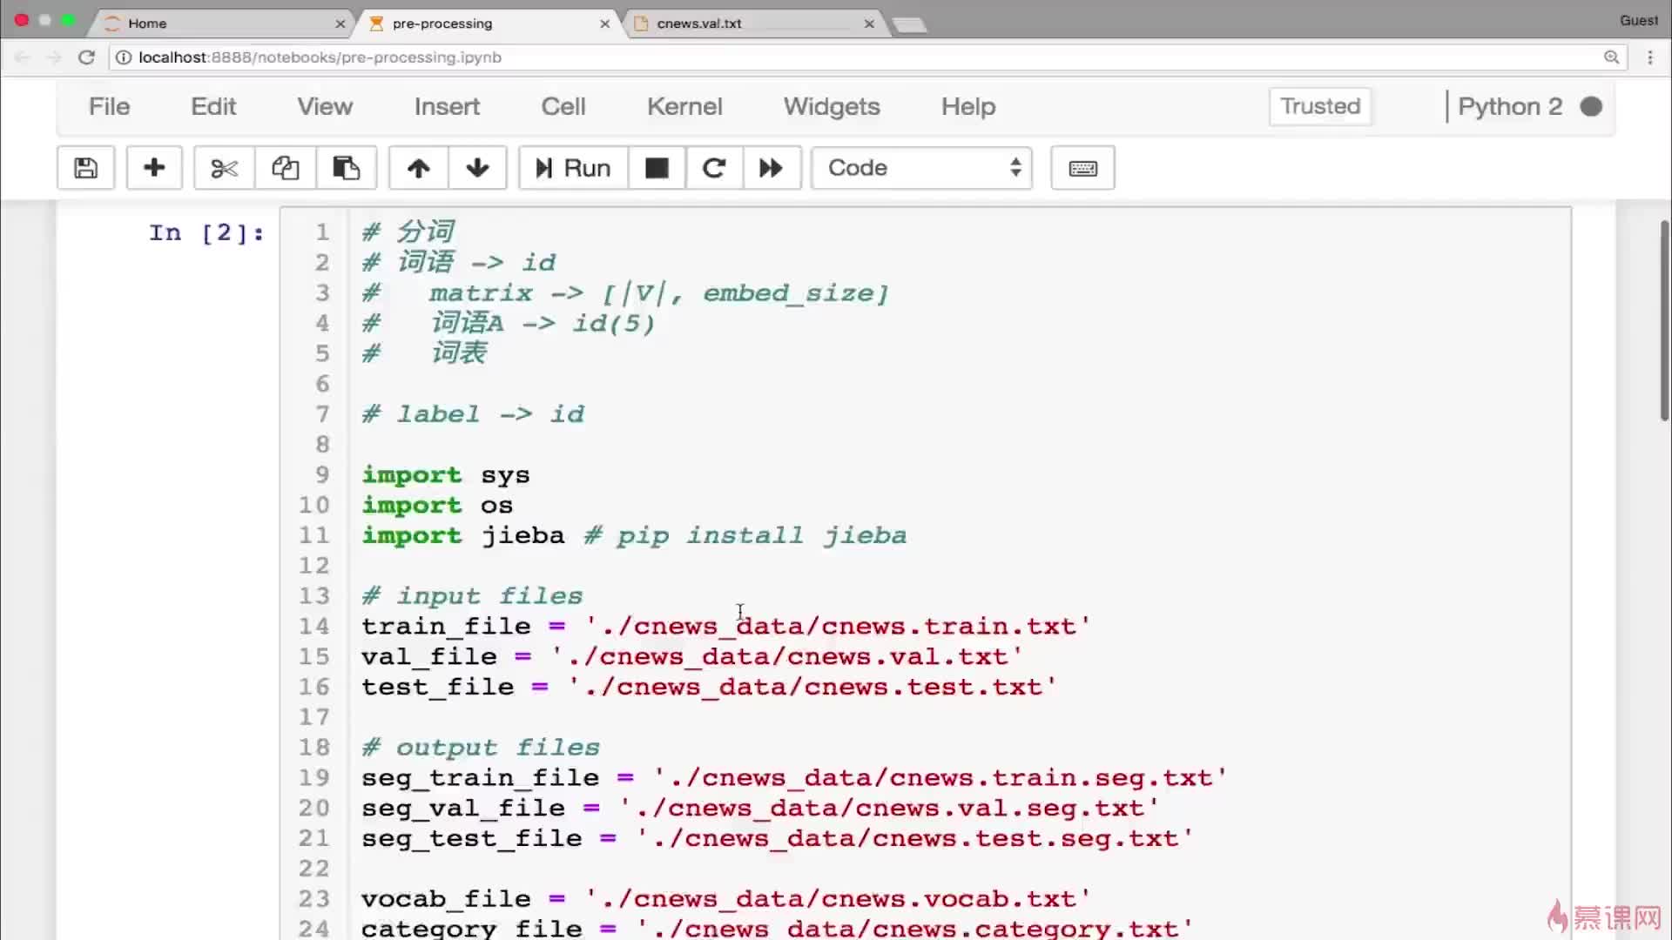Select the Kernel menu
Viewport: 1672px width, 940px height.
tap(684, 105)
